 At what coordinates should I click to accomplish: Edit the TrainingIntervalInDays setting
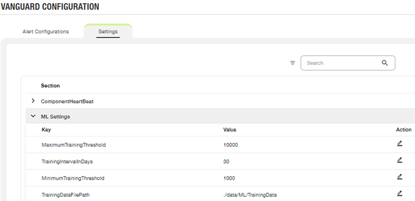400,160
